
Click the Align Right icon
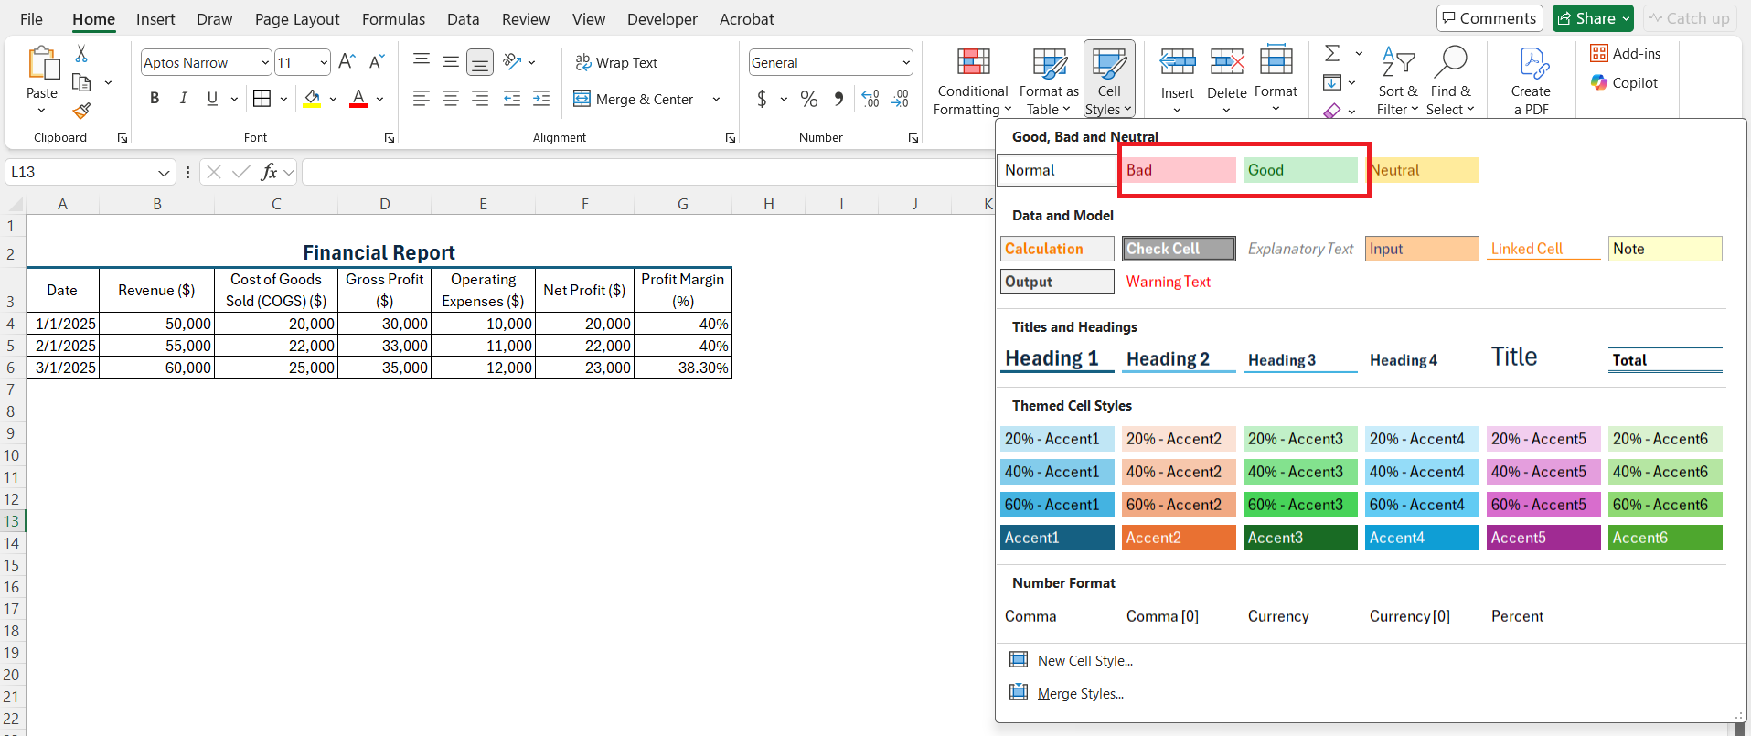(x=480, y=99)
